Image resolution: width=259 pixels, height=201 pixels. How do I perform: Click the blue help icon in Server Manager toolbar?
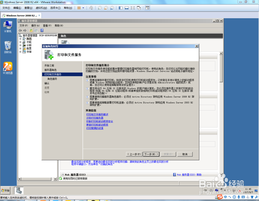pos(42,30)
